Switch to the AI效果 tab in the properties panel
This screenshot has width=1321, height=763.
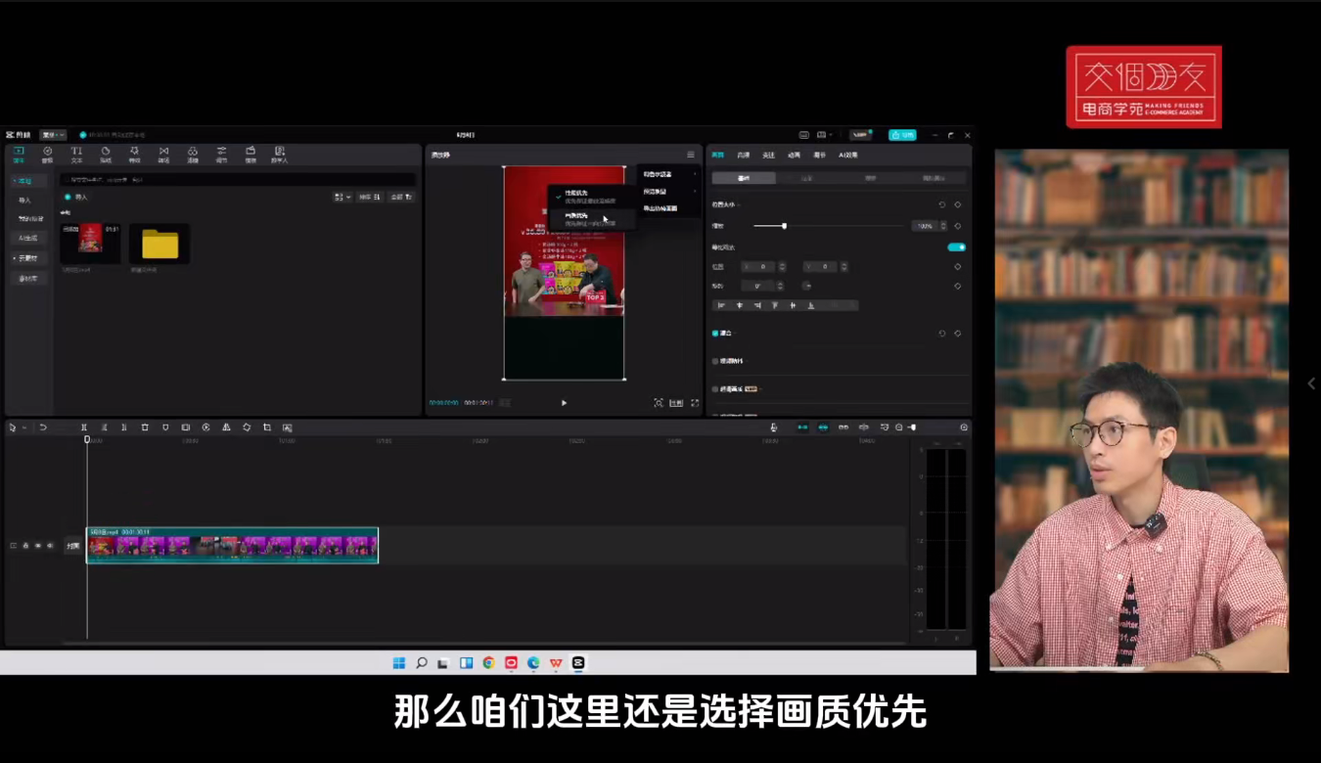click(x=847, y=156)
